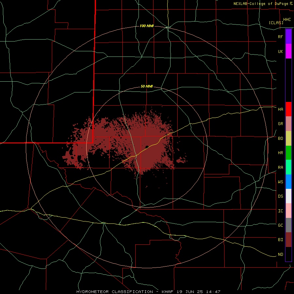Click the magenta UK legend color swatch
Image resolution: width=294 pixels, height=294 pixels.
(x=288, y=51)
